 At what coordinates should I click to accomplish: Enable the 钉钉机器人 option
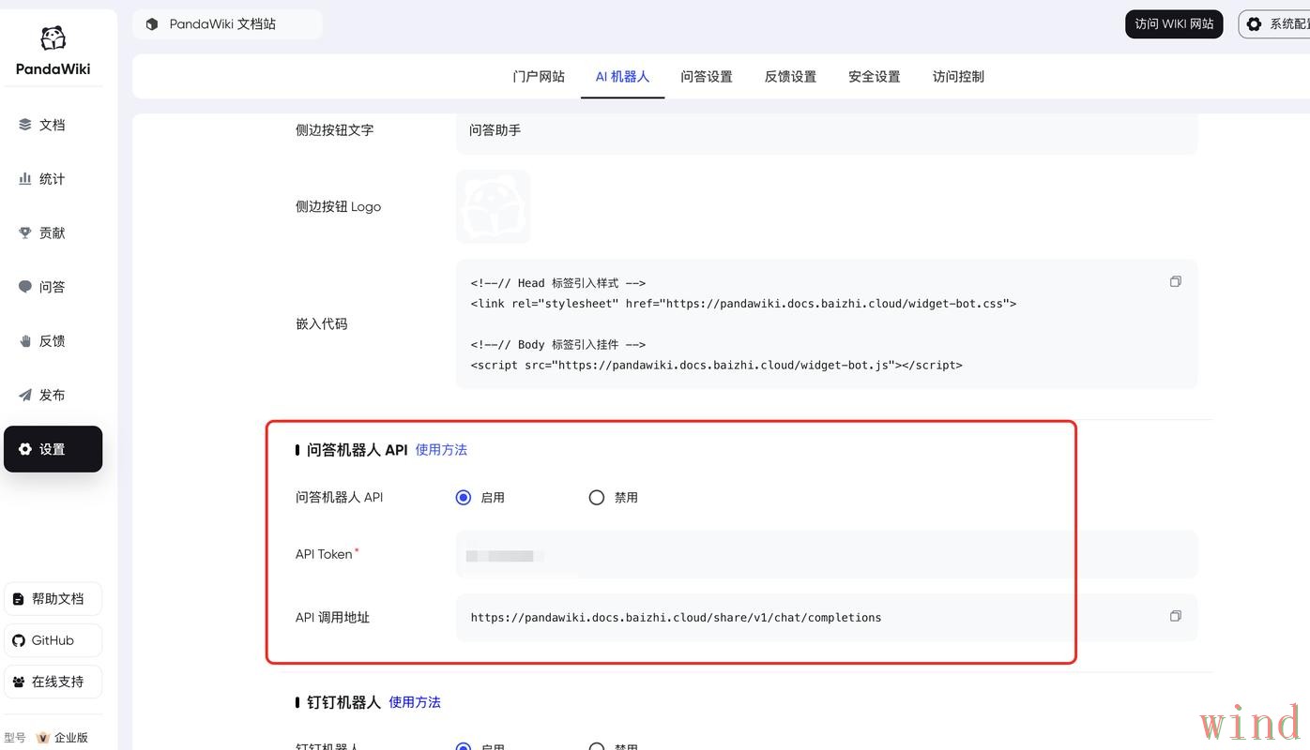pyautogui.click(x=462, y=747)
